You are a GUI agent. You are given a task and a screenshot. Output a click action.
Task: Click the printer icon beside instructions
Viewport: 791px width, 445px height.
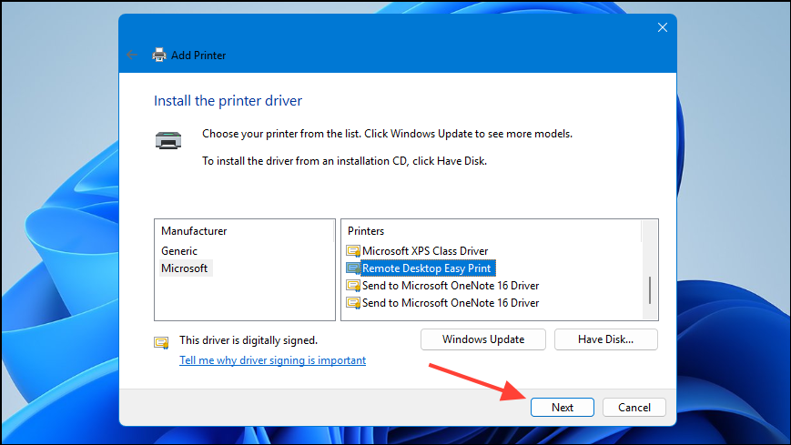click(168, 140)
